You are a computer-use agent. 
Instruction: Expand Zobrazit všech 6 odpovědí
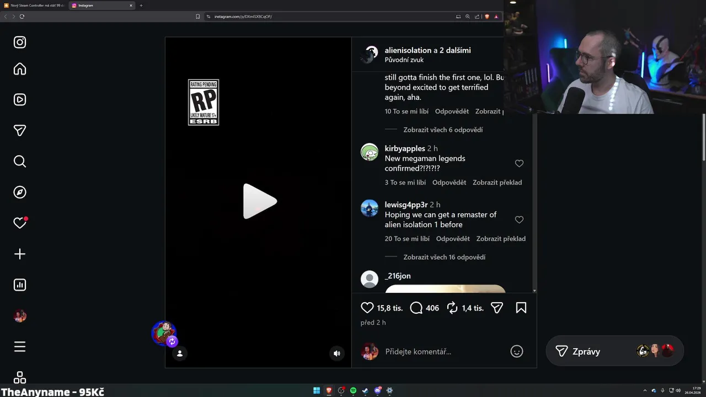443,130
